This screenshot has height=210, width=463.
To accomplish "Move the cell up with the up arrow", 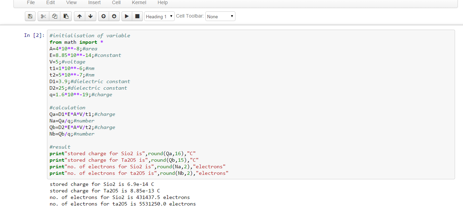I will coord(79,16).
